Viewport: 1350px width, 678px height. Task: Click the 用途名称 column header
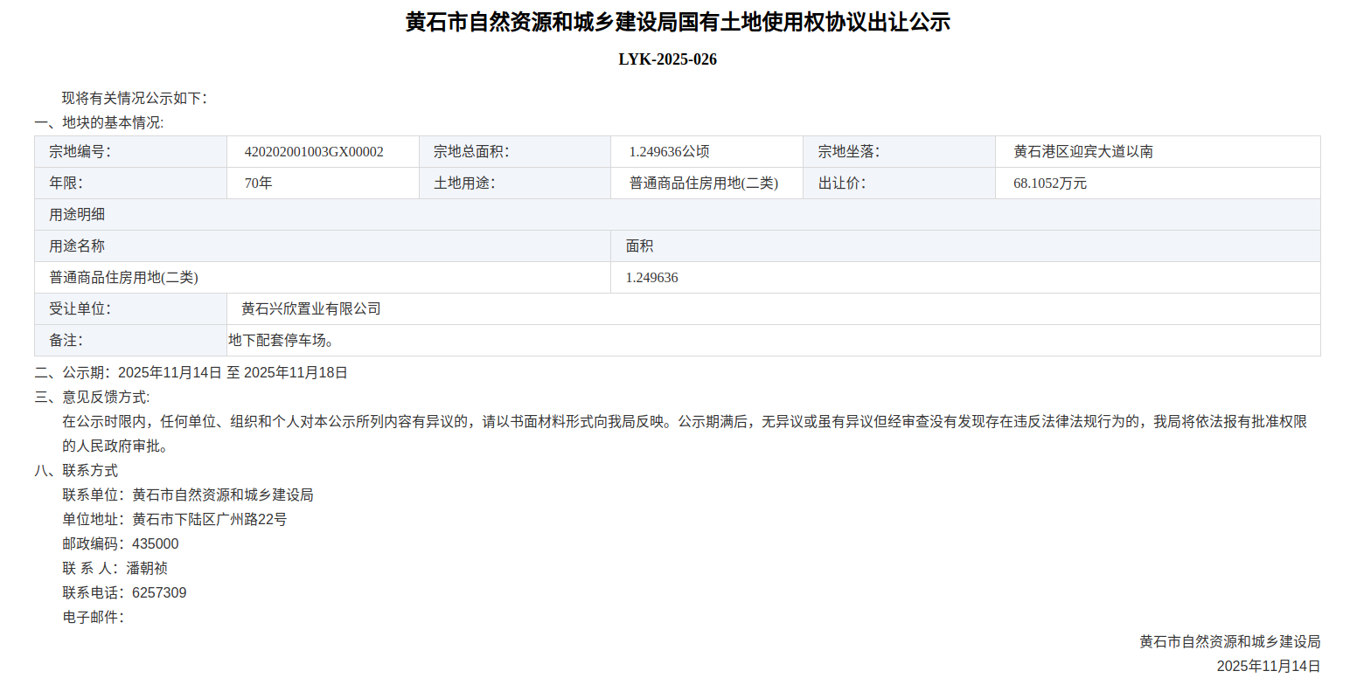(x=77, y=246)
